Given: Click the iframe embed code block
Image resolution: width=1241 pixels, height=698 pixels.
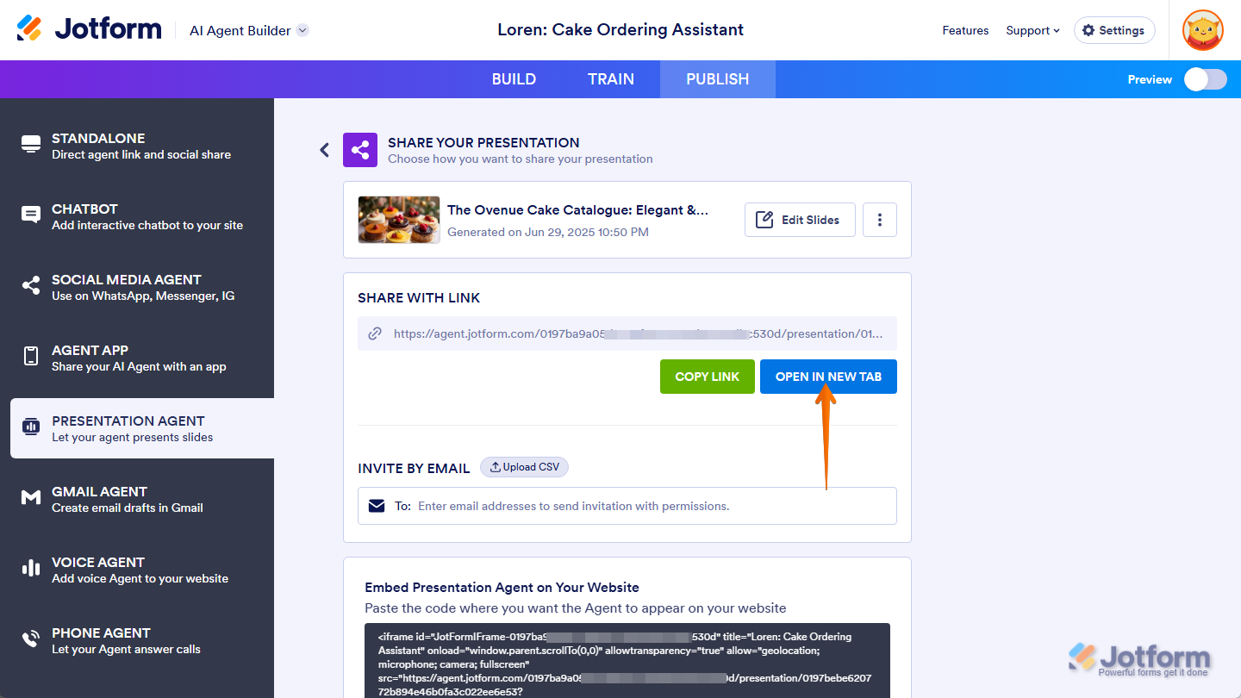Looking at the screenshot, I should (x=627, y=661).
